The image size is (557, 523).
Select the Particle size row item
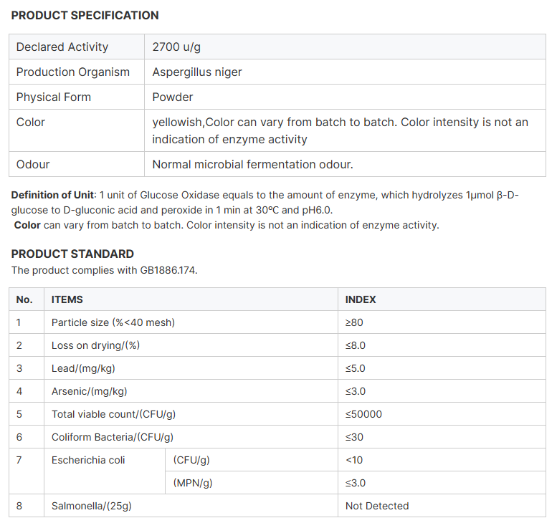click(113, 322)
